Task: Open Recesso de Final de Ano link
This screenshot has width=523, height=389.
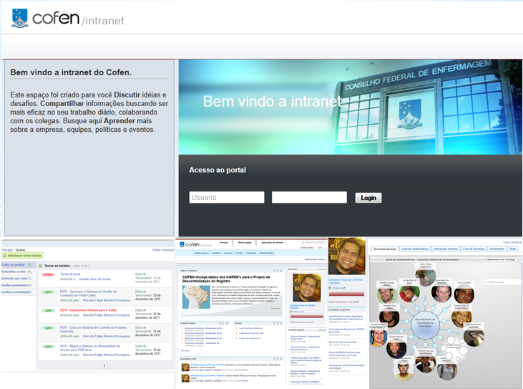Action: coord(343,342)
